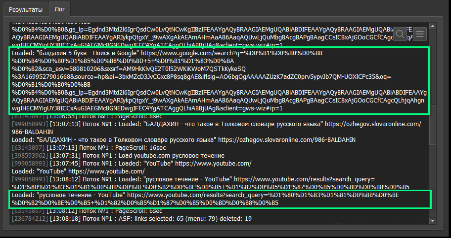Click log ID 398593962

tap(28, 156)
